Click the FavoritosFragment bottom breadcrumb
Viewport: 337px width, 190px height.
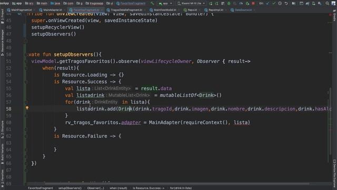[x=41, y=188]
